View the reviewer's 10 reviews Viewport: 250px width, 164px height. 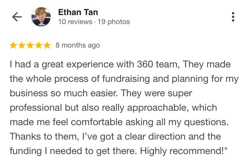75,22
